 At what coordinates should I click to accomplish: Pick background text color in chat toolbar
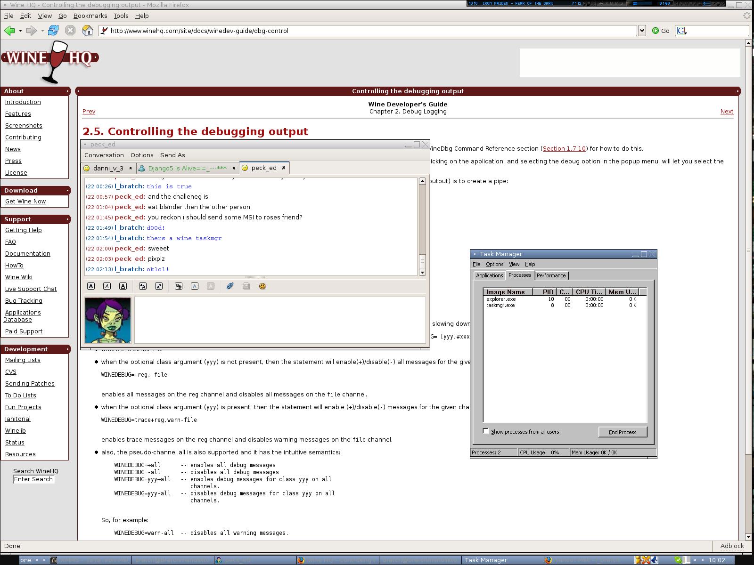[x=211, y=286]
